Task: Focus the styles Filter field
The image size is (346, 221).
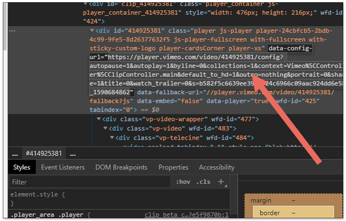Action: click(x=90, y=182)
